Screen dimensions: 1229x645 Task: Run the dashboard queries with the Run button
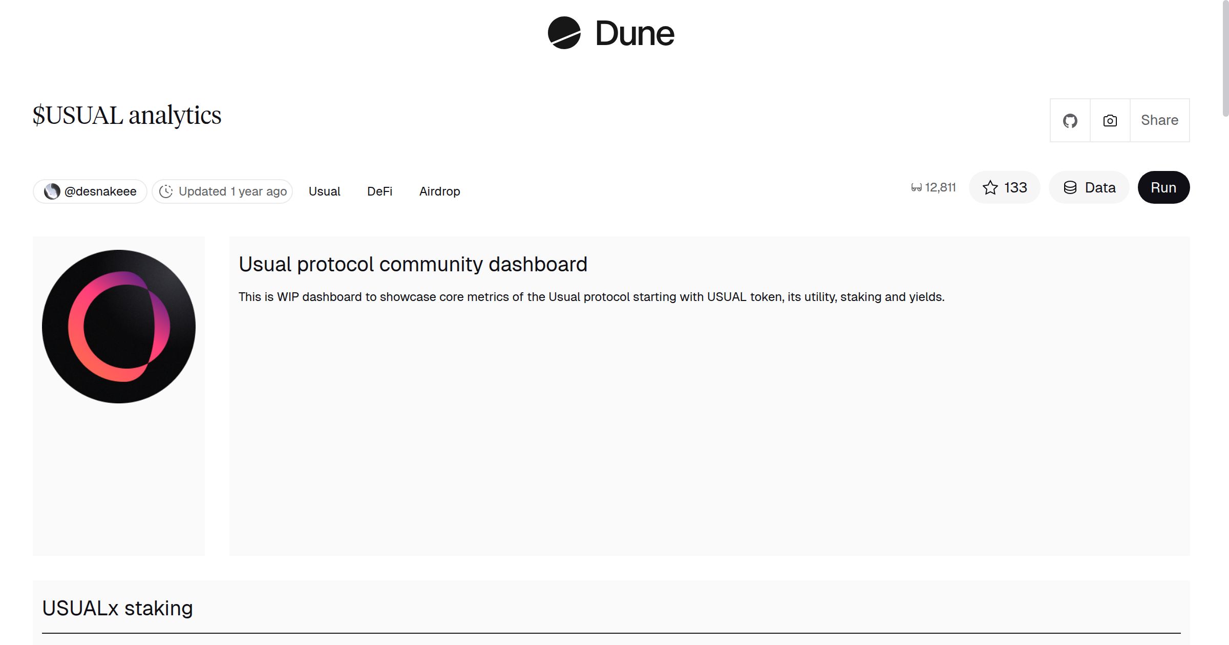(x=1163, y=187)
